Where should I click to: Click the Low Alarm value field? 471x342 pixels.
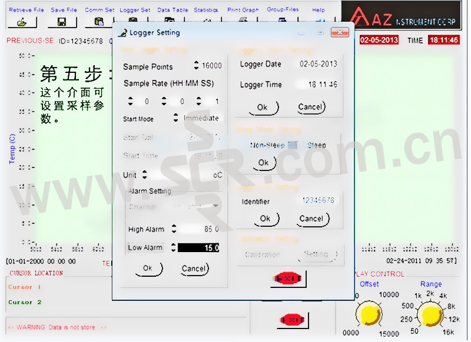(x=199, y=248)
